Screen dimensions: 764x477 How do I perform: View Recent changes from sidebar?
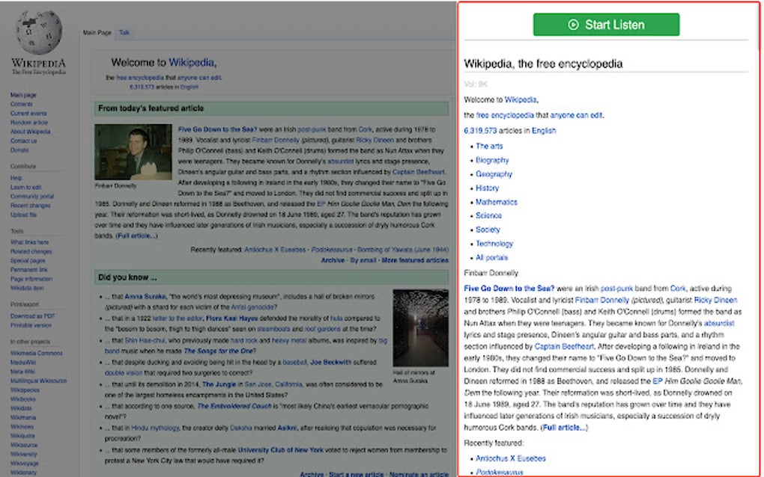coord(30,206)
